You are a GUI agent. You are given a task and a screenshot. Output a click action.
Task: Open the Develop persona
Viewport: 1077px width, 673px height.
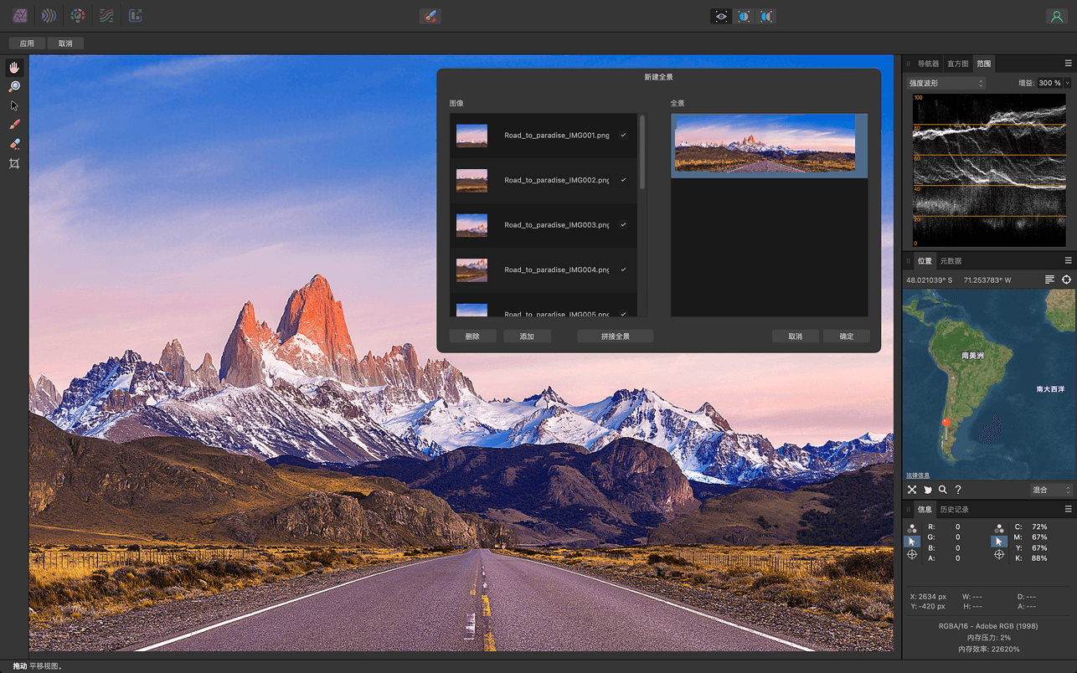tap(77, 15)
